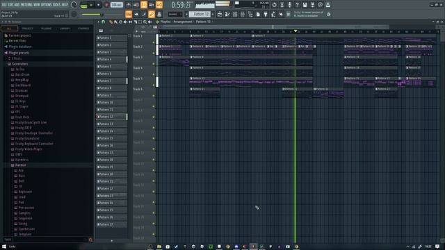The width and height of the screenshot is (445, 250).
Task: Select the playlist Delete tool
Action: [120, 22]
